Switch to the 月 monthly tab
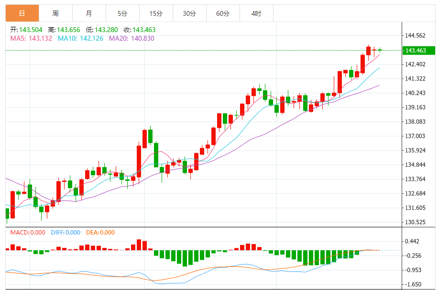This screenshot has width=438, height=290. tap(89, 13)
